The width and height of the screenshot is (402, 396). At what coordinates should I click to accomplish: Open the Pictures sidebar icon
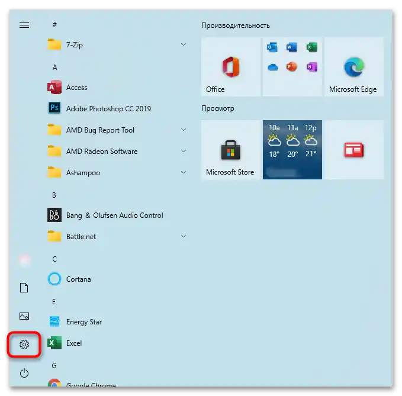pyautogui.click(x=24, y=315)
